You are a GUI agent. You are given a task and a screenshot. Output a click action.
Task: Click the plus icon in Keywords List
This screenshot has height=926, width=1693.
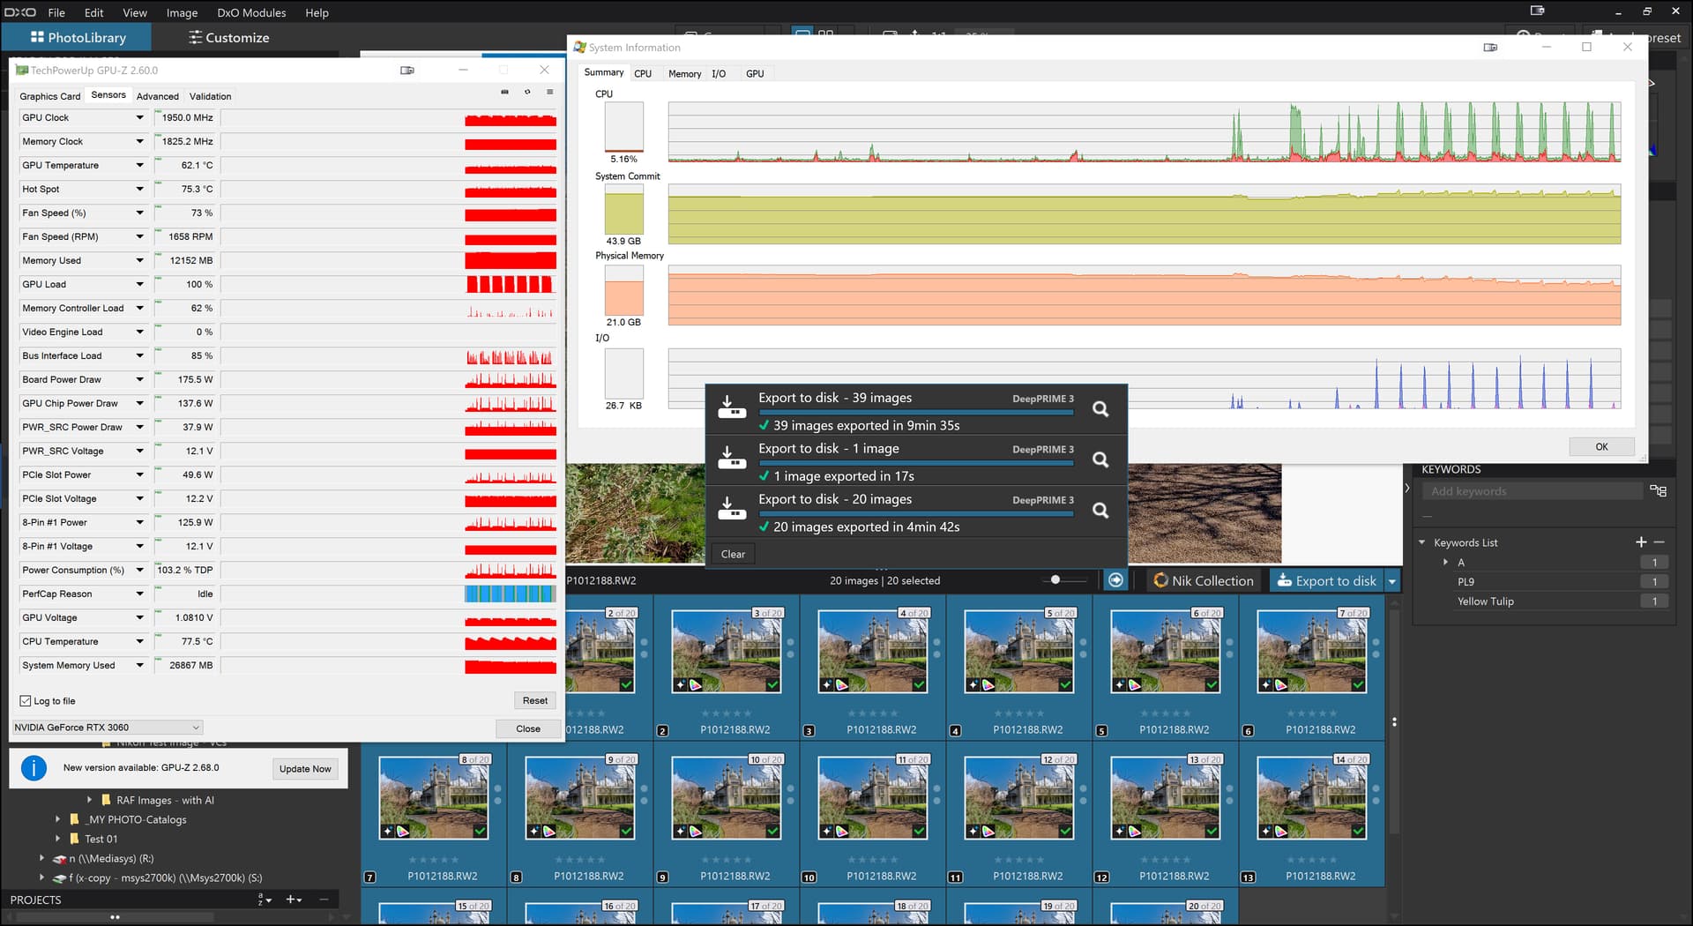click(x=1640, y=542)
